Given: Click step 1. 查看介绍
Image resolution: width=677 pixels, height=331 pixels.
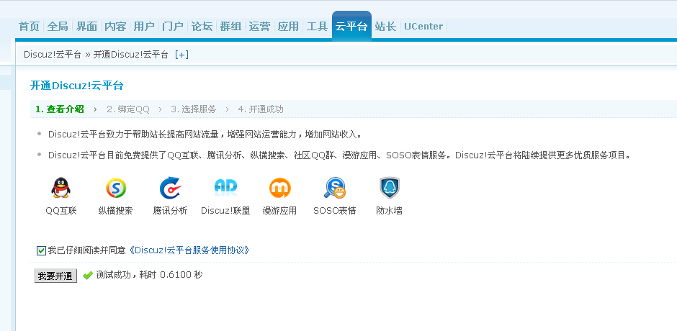Looking at the screenshot, I should [x=60, y=109].
